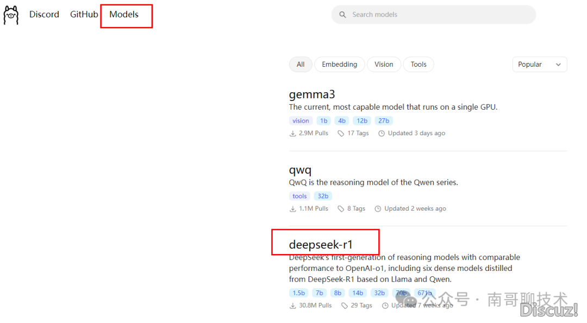Click gemma3 description about single GPU
Image resolution: width=587 pixels, height=323 pixels.
393,107
